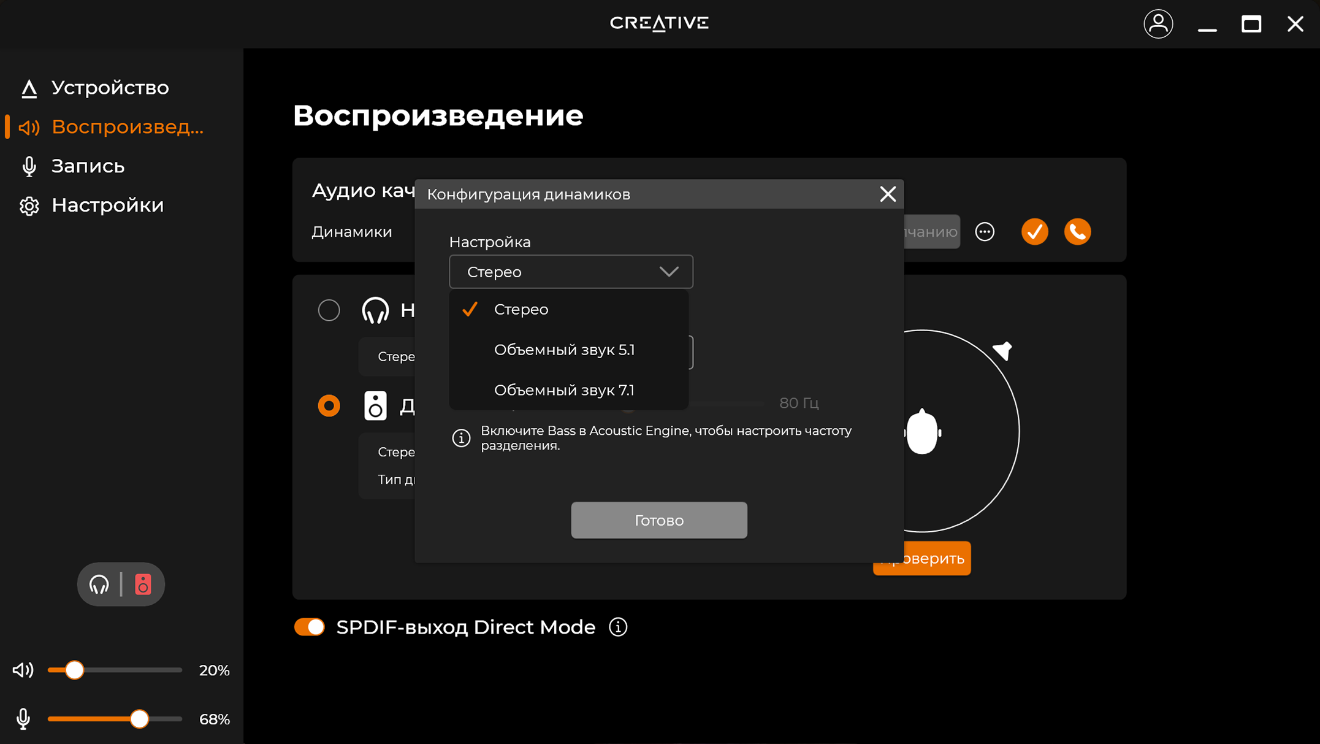Click the orange phone call icon

1077,232
